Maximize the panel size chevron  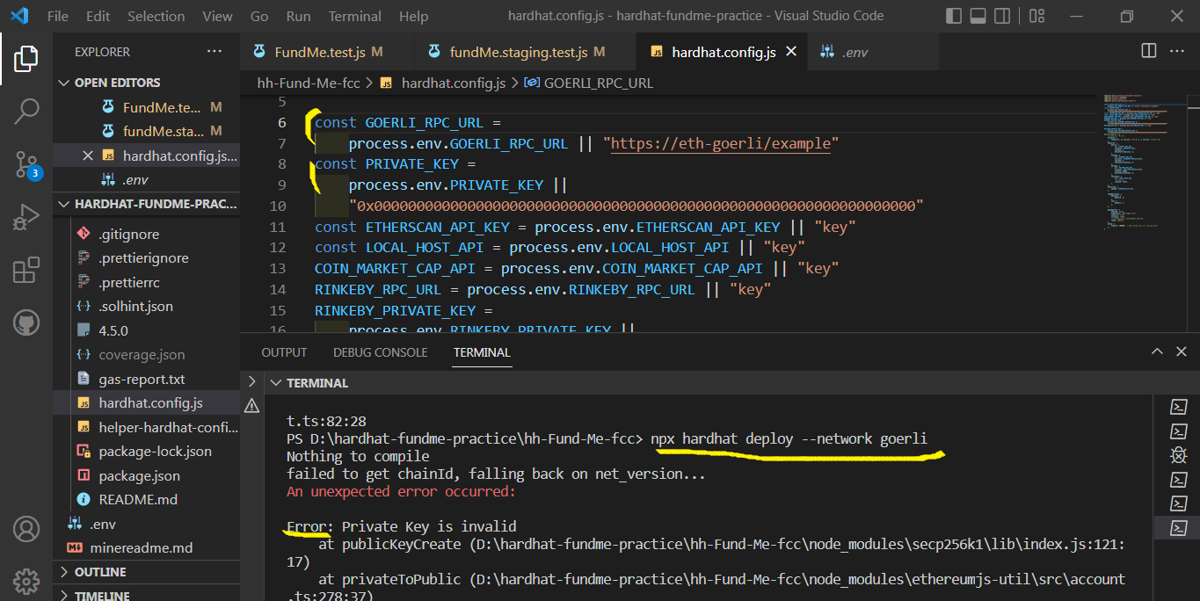coord(1158,351)
